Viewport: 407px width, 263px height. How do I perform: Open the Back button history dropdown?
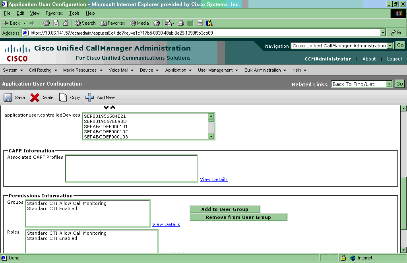[24, 23]
